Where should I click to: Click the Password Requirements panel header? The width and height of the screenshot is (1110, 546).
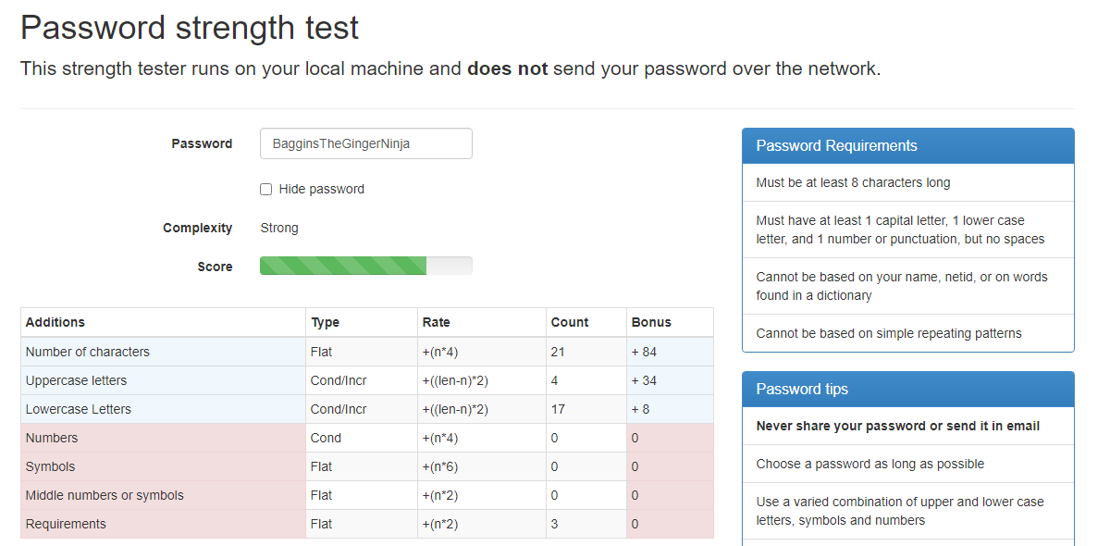pyautogui.click(x=907, y=146)
